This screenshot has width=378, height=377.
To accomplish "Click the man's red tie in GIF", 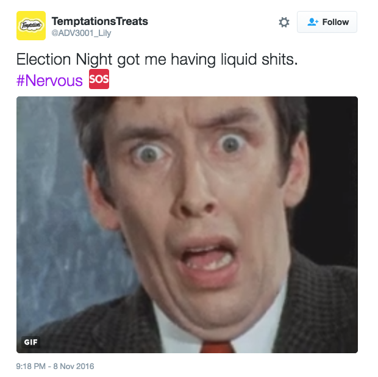I will click(x=218, y=347).
